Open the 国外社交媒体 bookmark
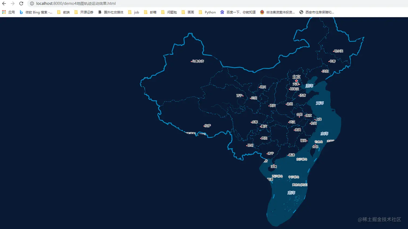 click(x=111, y=12)
